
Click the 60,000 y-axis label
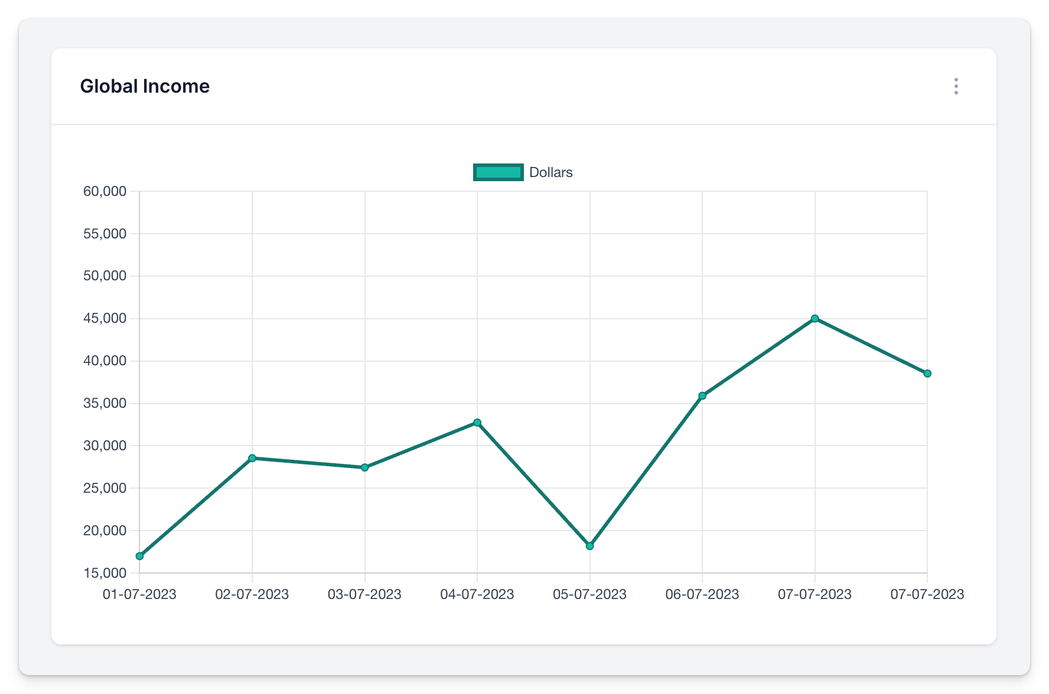pos(105,191)
